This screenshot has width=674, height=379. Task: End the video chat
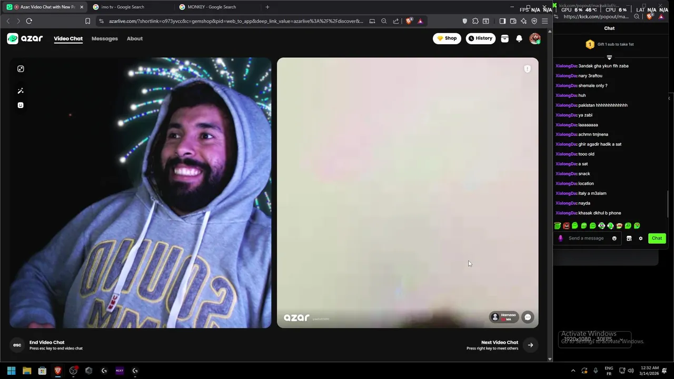47,345
